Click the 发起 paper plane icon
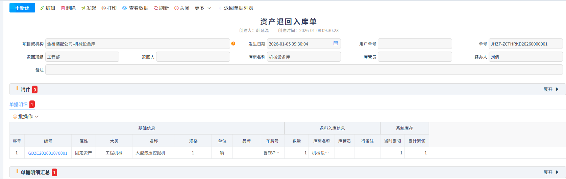This screenshot has height=179, width=566. tap(83, 8)
